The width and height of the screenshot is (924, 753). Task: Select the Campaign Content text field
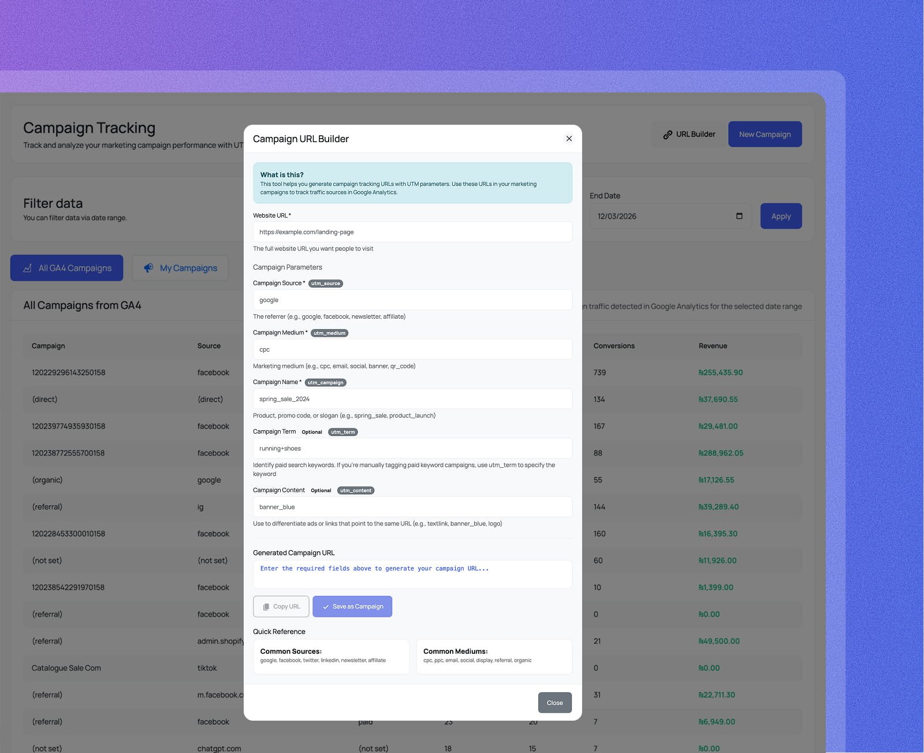[412, 507]
